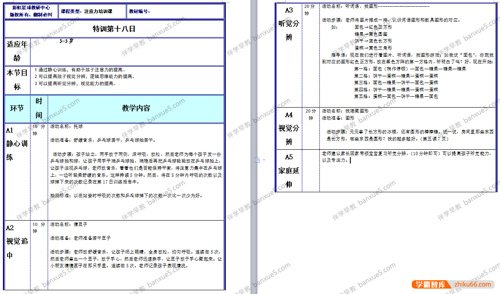500x294 pixels.
Task: Click the line 面包→红色正方形
Action: coord(373,27)
